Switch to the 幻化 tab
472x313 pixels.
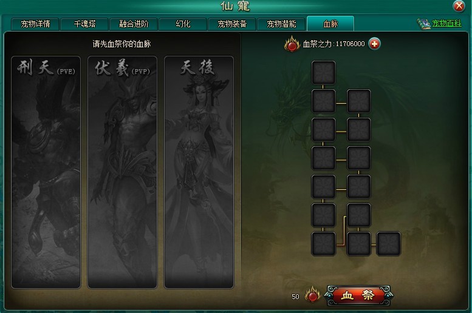pos(183,24)
